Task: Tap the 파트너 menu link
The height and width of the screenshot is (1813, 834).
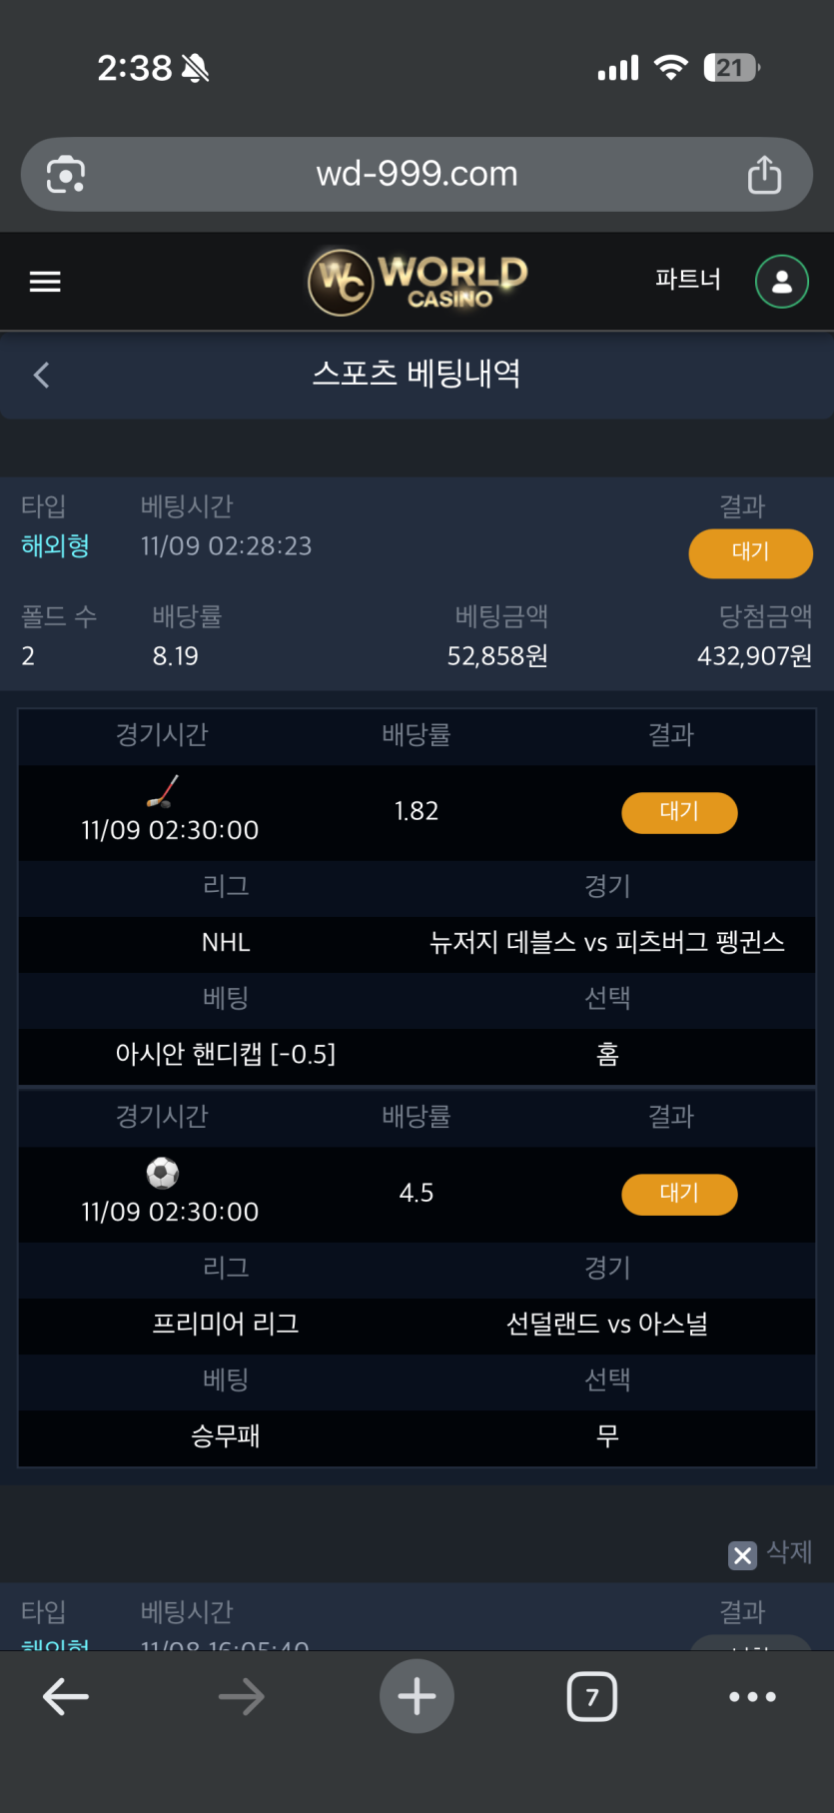Action: click(687, 280)
